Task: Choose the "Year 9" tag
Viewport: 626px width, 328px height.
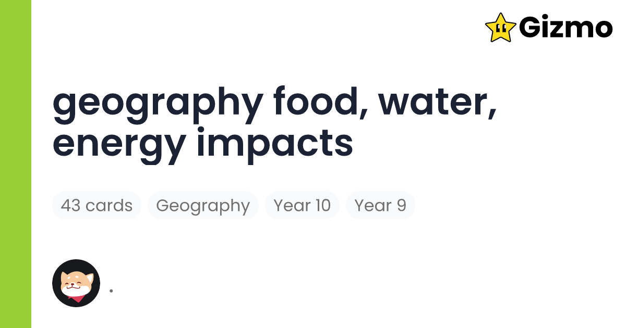Action: tap(380, 206)
